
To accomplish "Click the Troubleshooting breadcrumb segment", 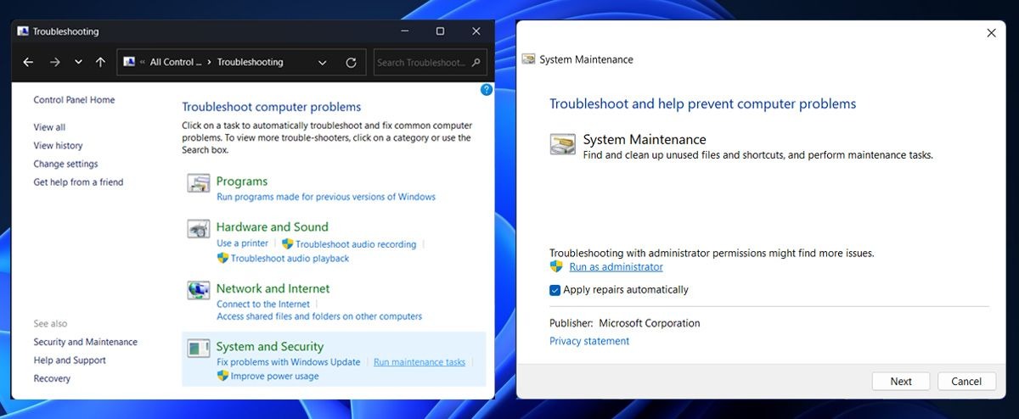I will tap(251, 63).
